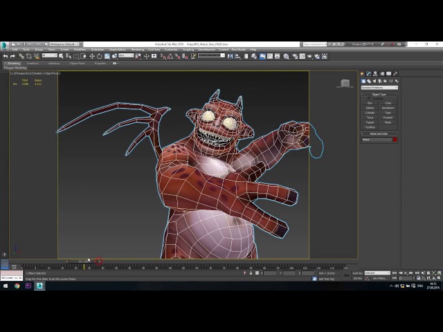
Task: Select the Lights category icon
Action: coord(374,81)
